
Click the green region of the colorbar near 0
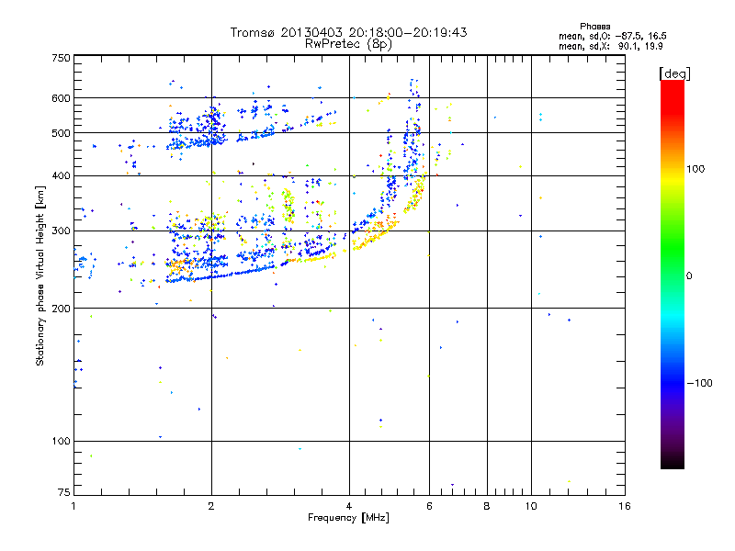tap(673, 263)
